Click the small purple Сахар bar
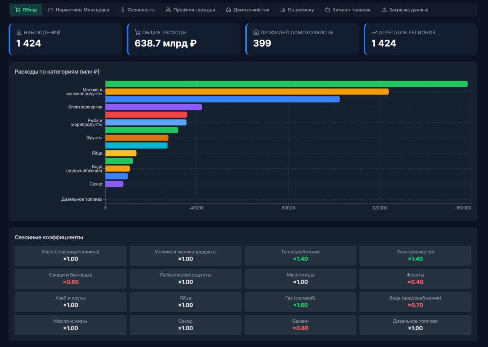Screen dimensions: 488x347 [x=114, y=184]
